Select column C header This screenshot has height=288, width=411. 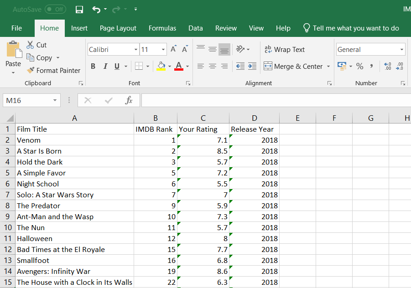coord(203,118)
